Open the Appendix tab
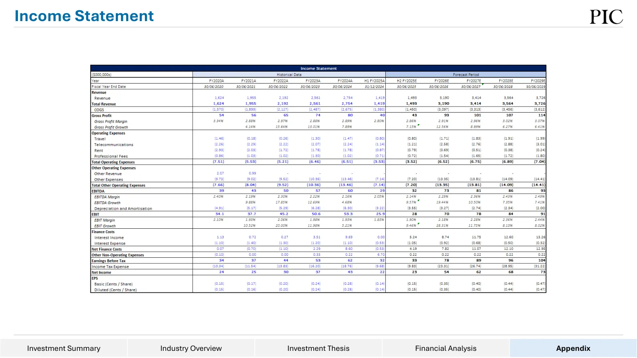 click(573, 348)
